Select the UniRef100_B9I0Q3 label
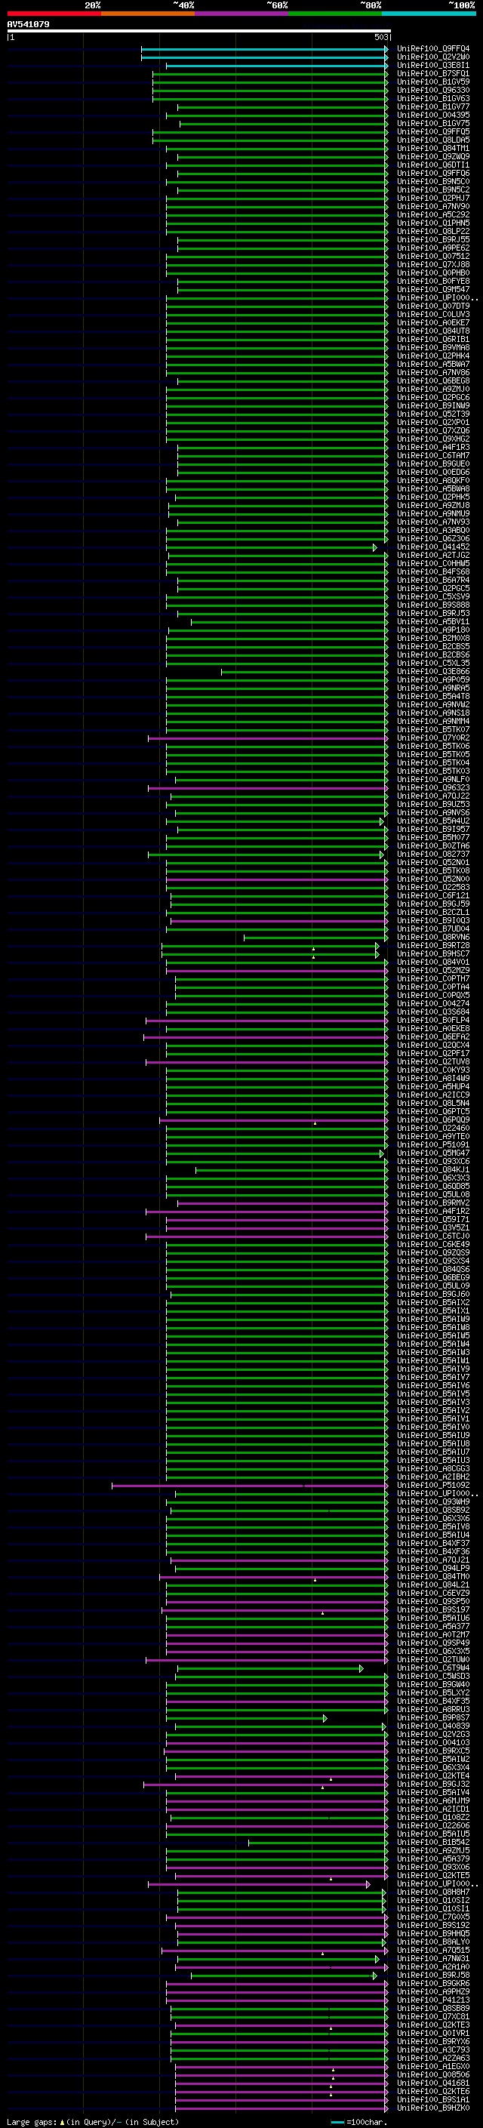Viewport: 483px width, 2128px height. (432, 920)
